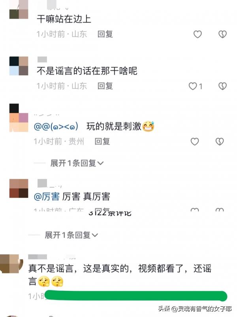The image size is (237, 317).
Task: Like the comment '不是谣言的话在那干啥呢'
Action: point(193,86)
